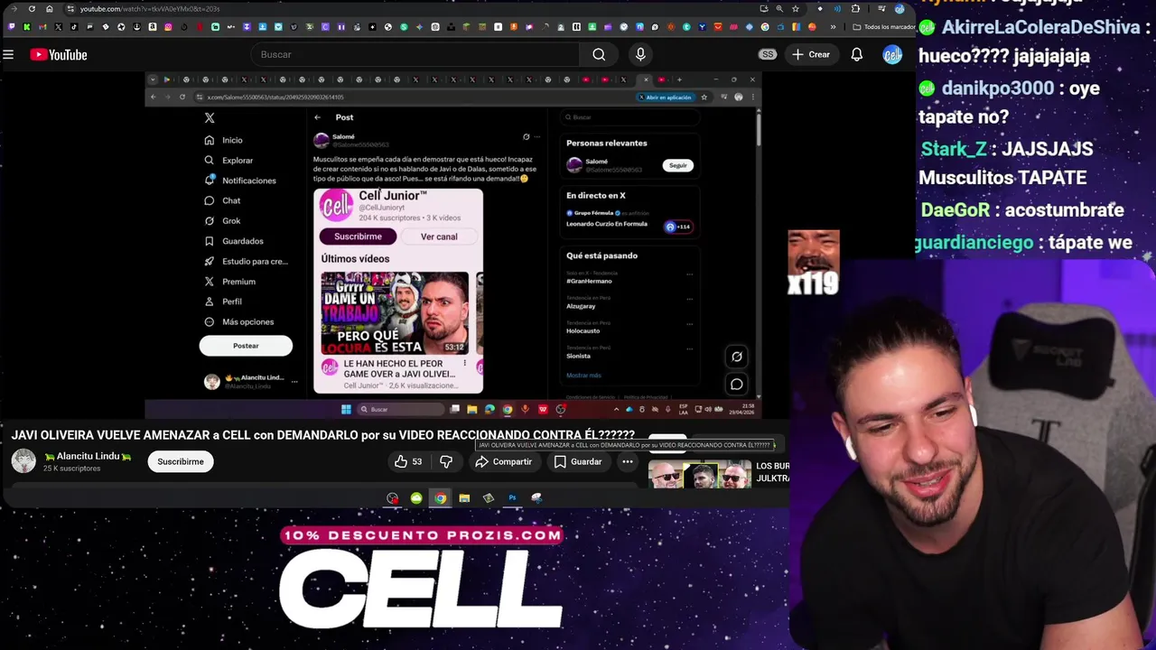
Task: Open YouTube notifications bell
Action: tap(856, 55)
